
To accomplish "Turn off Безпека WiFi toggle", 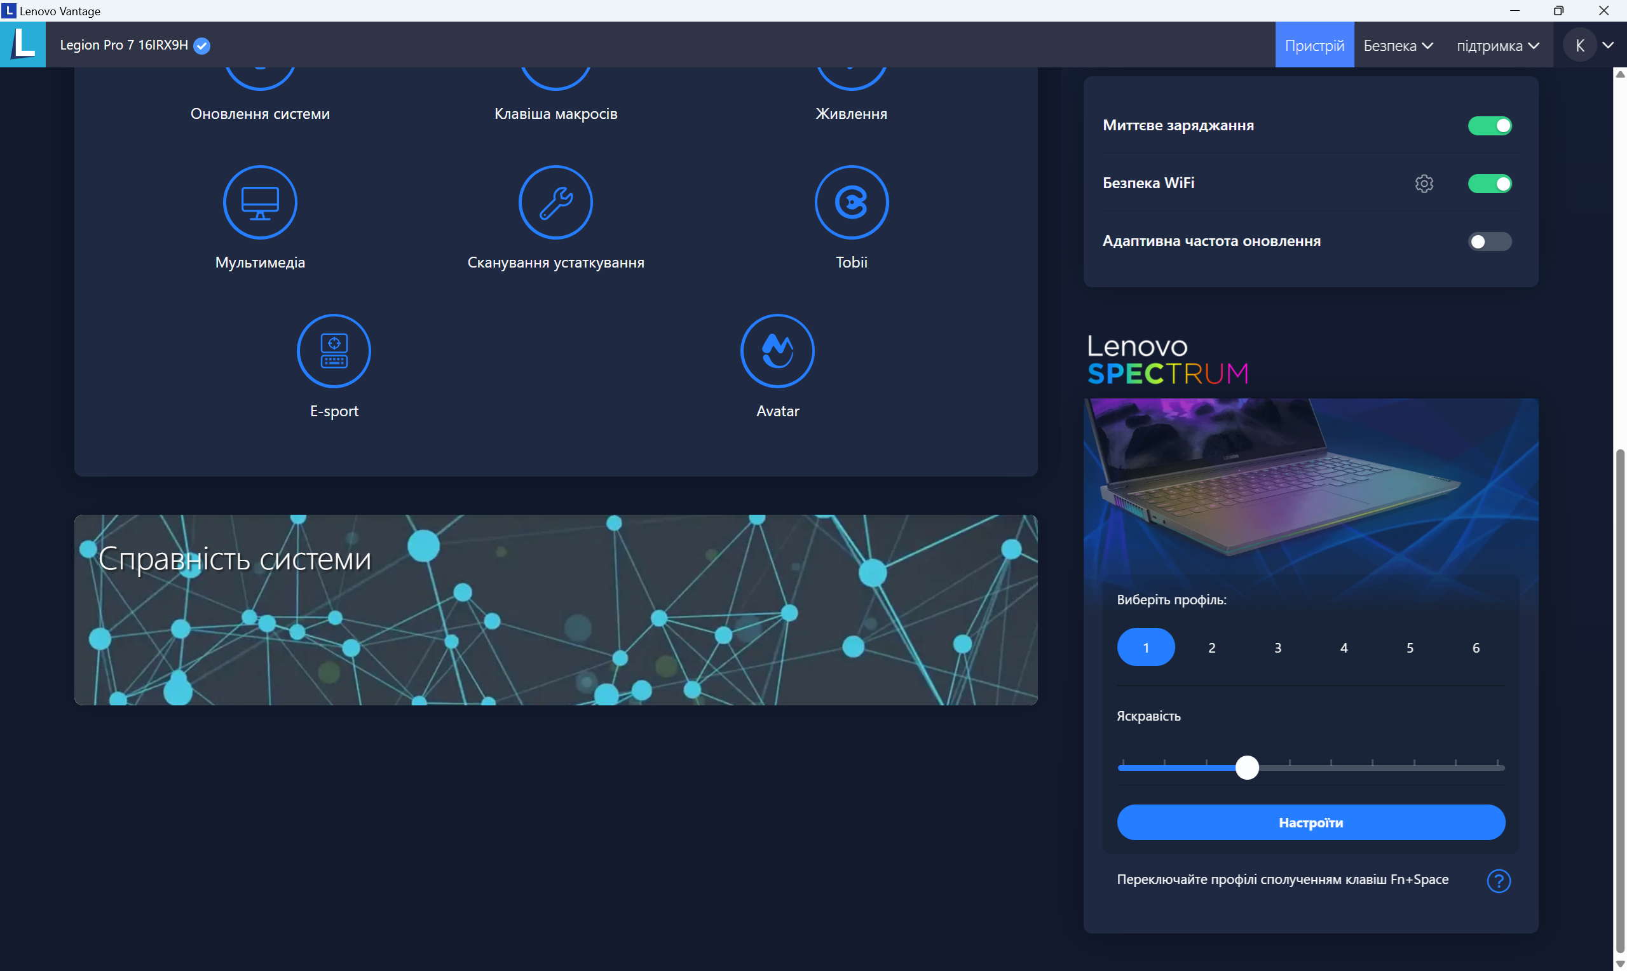I will 1490,184.
